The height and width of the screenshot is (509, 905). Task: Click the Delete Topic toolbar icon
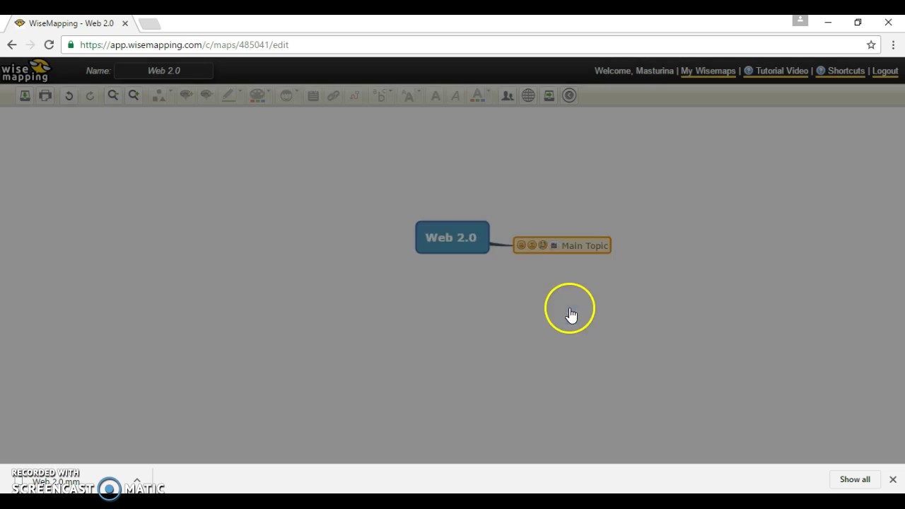[x=206, y=95]
